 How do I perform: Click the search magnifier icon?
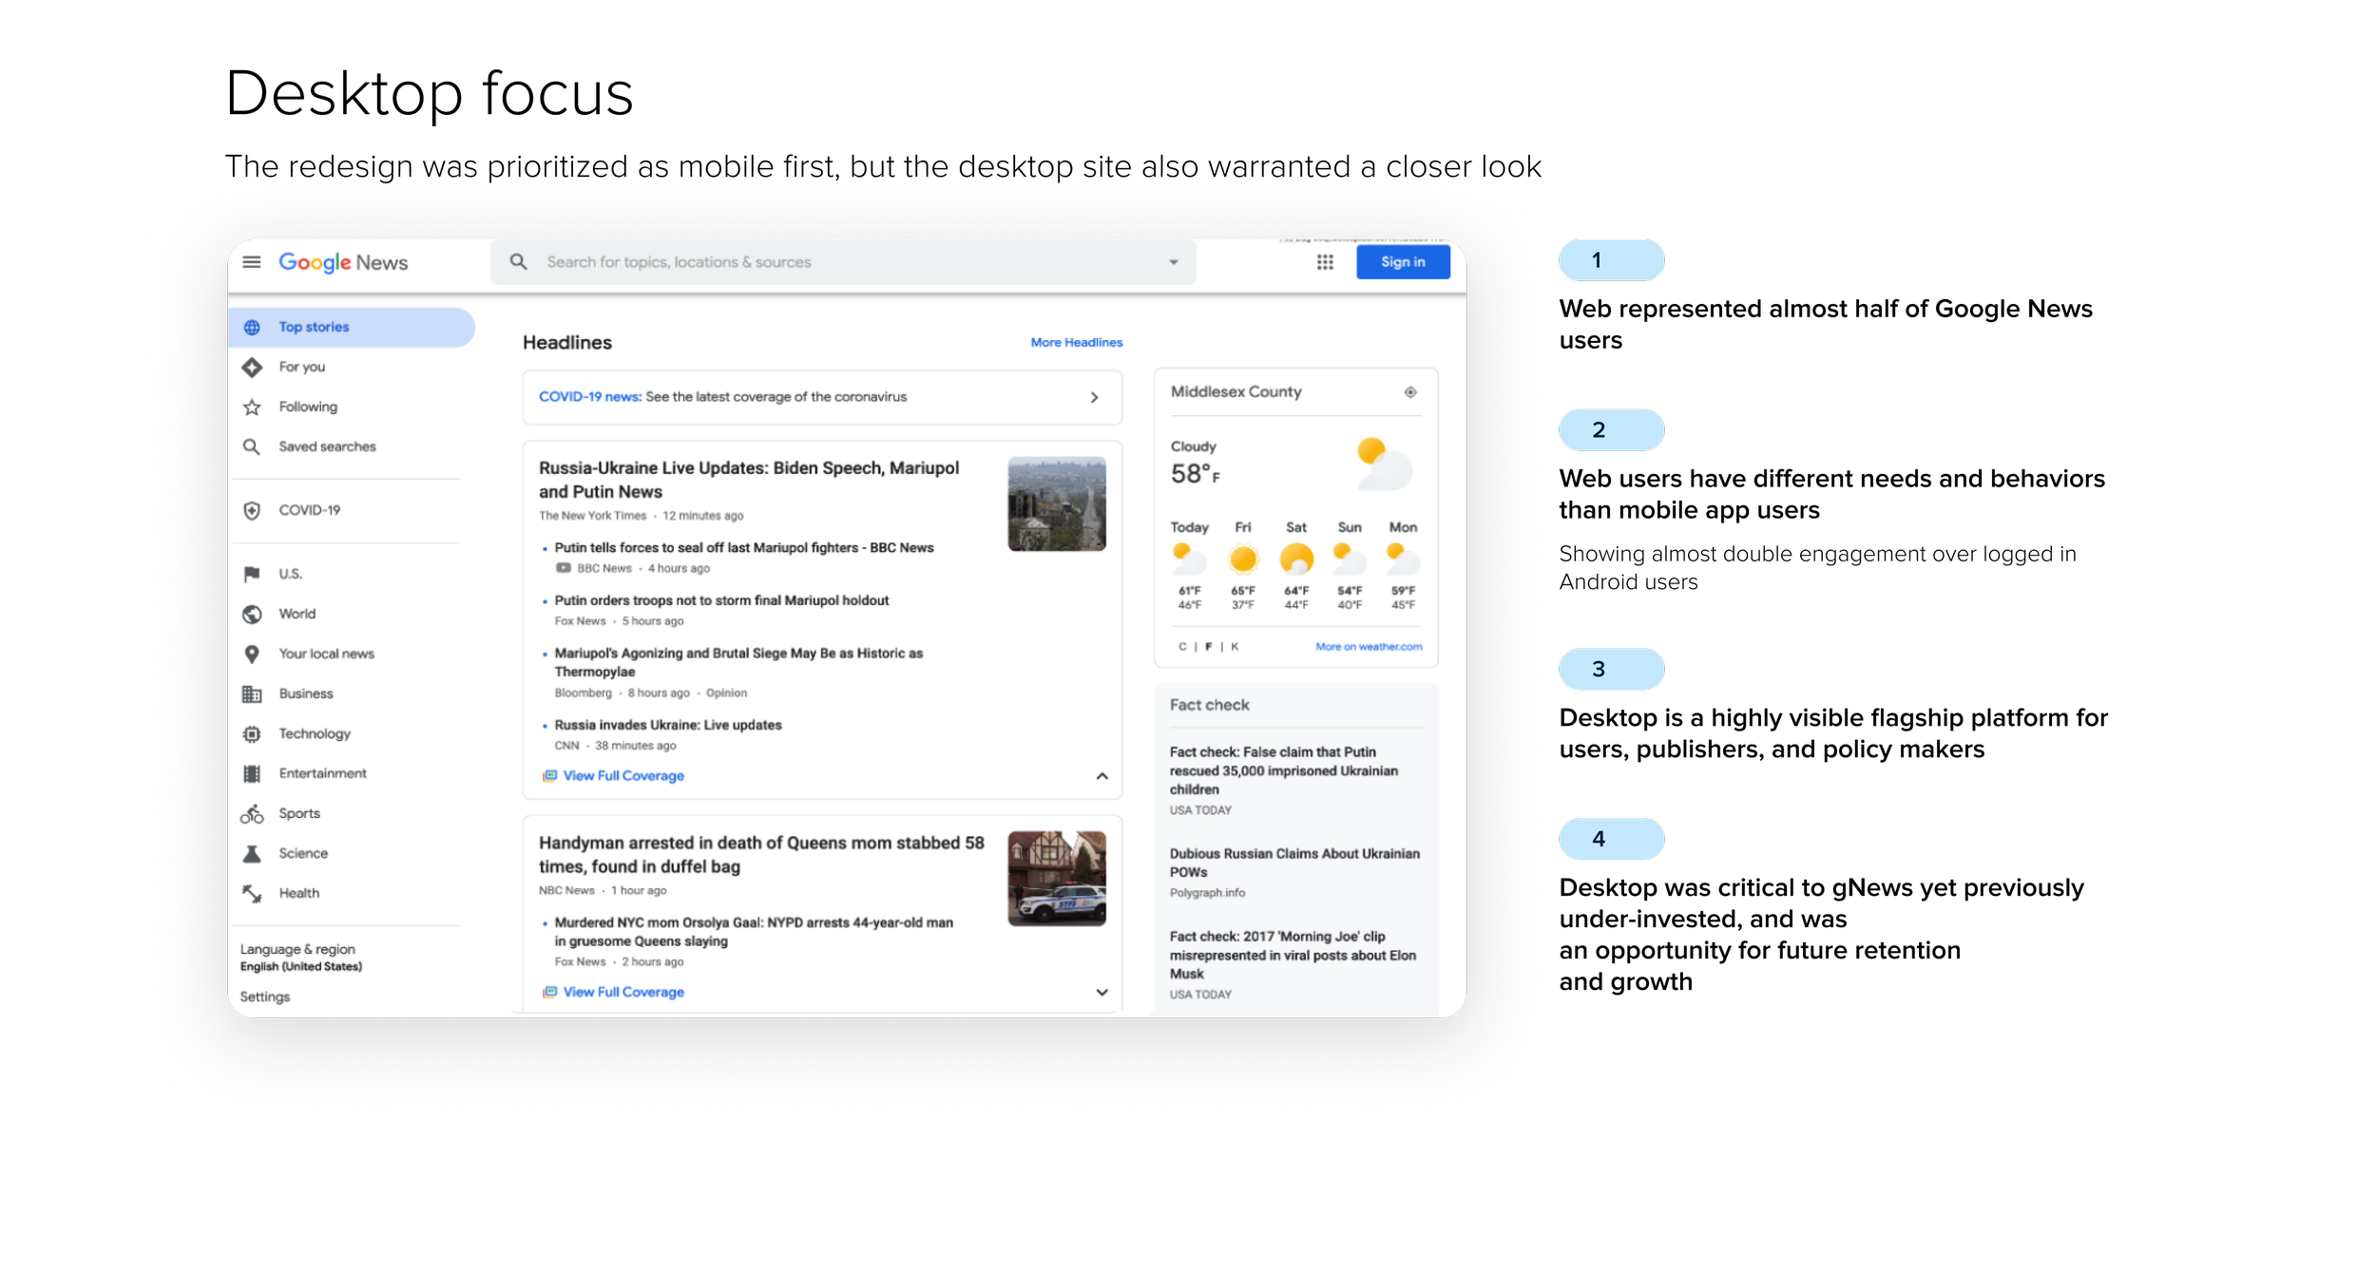point(518,261)
